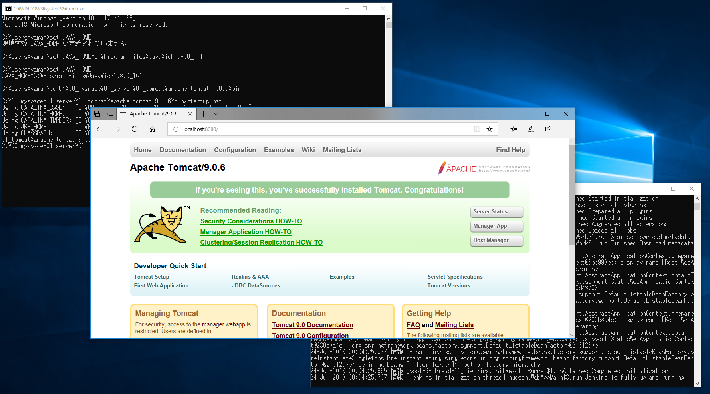
Task: Click the Share icon in Edge toolbar
Action: pyautogui.click(x=549, y=129)
